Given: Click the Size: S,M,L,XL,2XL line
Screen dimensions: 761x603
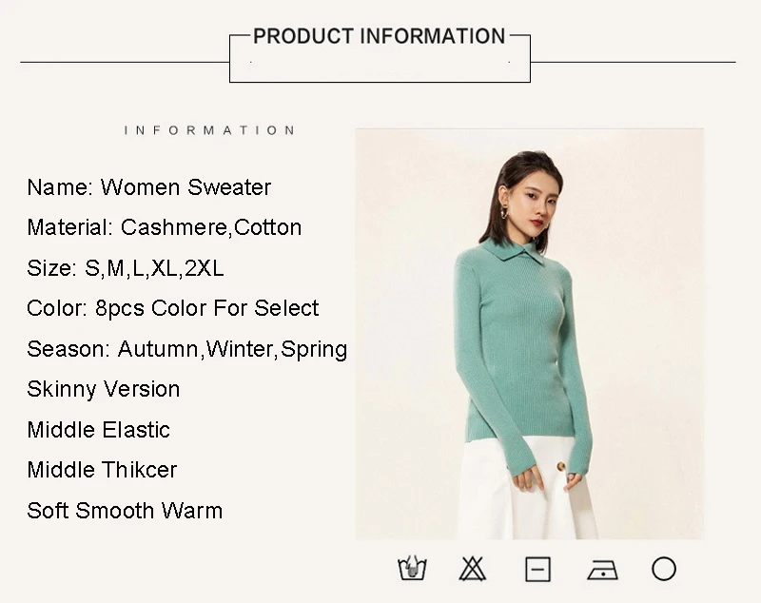Looking at the screenshot, I should (126, 268).
